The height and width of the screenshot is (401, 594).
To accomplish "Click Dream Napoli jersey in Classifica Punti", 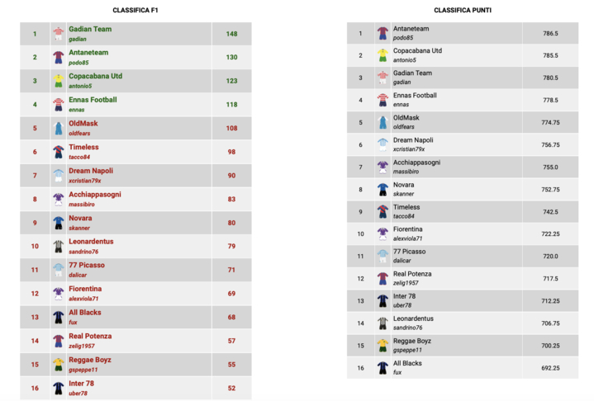I will (383, 144).
